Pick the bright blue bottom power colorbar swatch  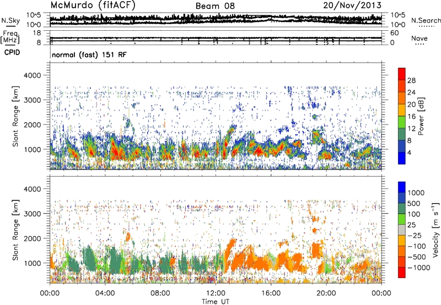[402, 158]
